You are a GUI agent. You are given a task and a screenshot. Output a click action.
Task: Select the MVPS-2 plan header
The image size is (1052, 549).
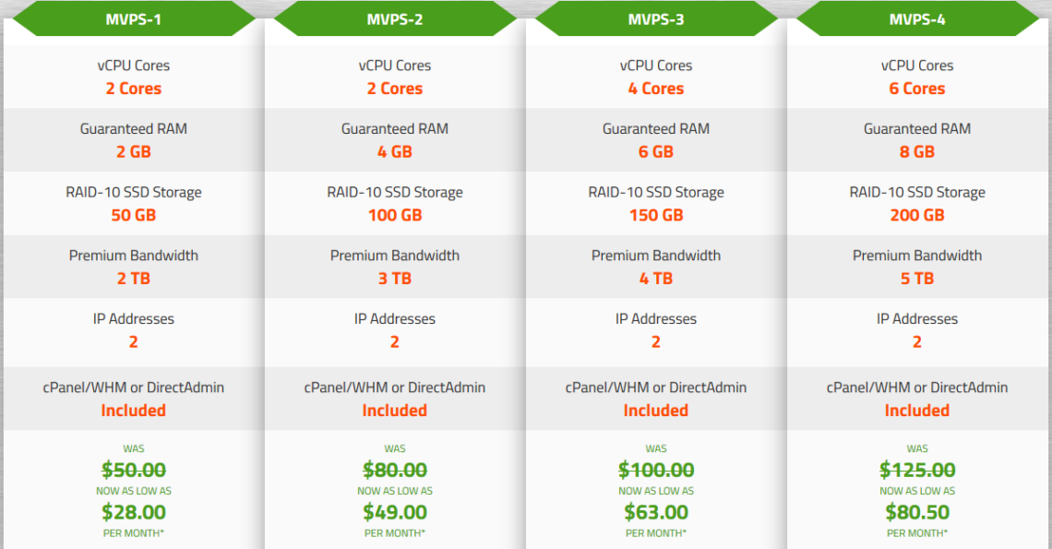395,18
